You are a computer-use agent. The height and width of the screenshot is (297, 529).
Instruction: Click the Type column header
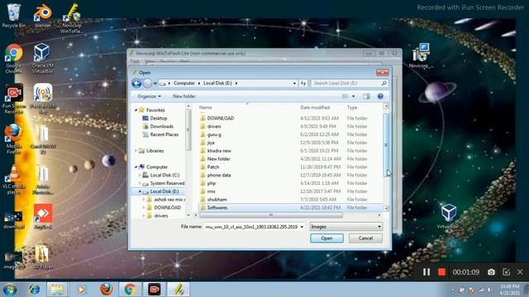coord(352,107)
